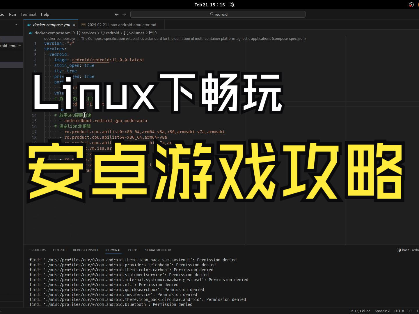
Task: Open sidebar more actions ellipsis
Action: click(x=17, y=25)
